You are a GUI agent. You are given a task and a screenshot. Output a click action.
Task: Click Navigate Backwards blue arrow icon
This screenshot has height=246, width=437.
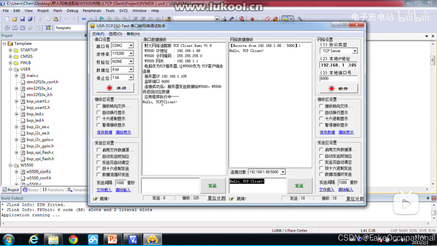(x=84, y=19)
